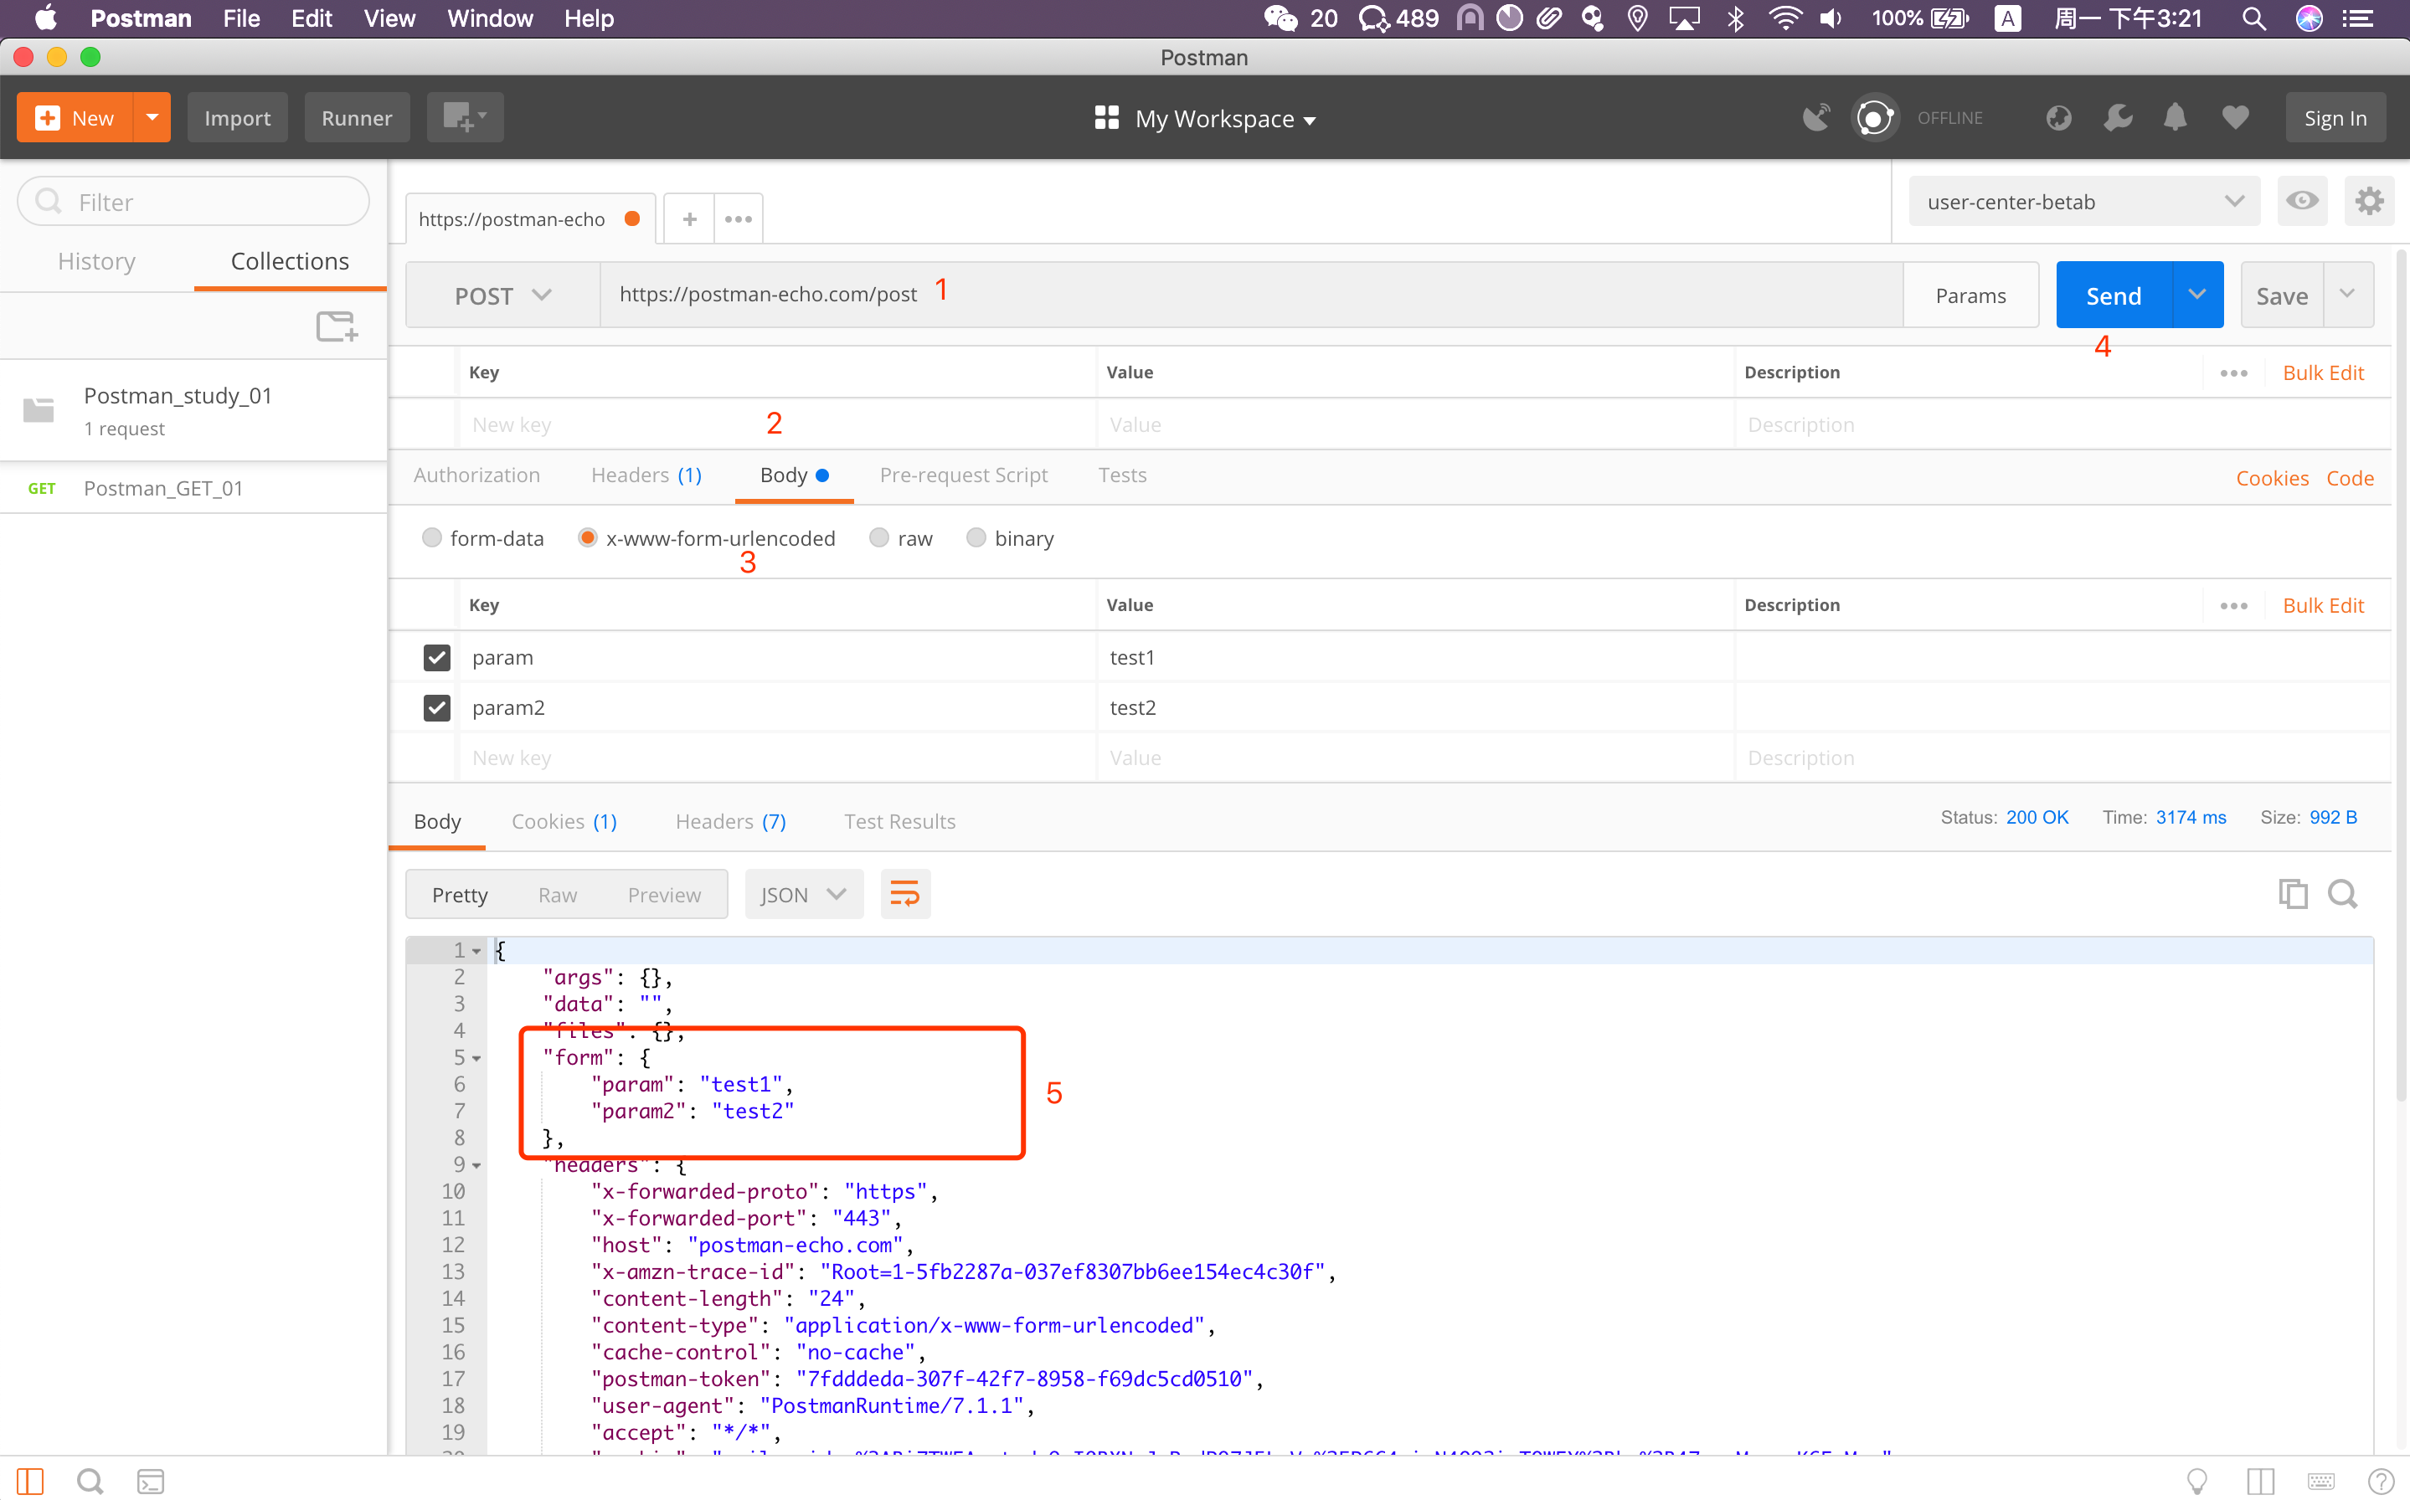Image resolution: width=2410 pixels, height=1500 pixels.
Task: Click the Filter search field
Action: (193, 203)
